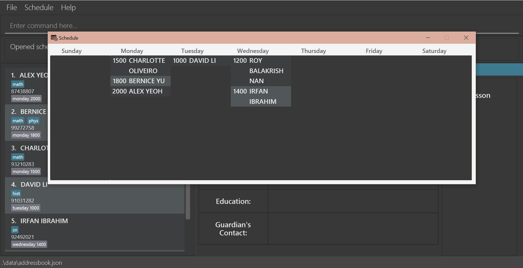Close the Schedule window
Viewport: 523px width, 268px height.
(466, 38)
